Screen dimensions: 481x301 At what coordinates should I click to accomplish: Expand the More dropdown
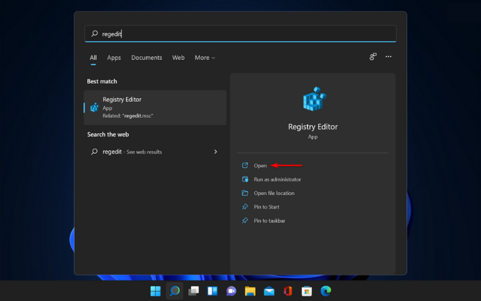204,57
